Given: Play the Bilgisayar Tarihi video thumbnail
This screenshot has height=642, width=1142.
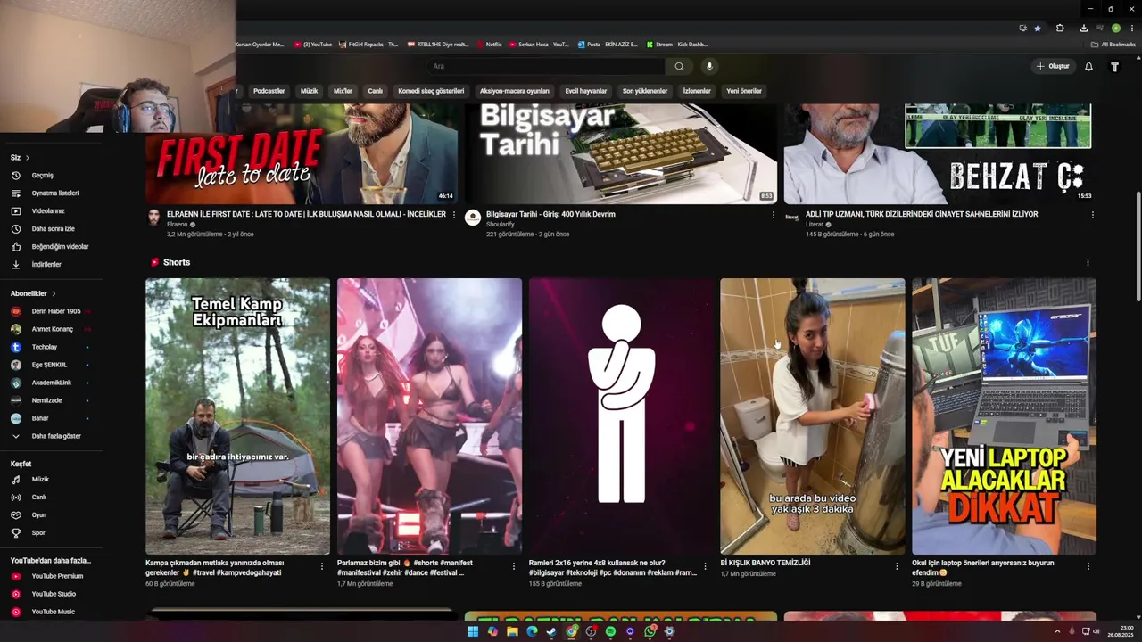Looking at the screenshot, I should 621,153.
